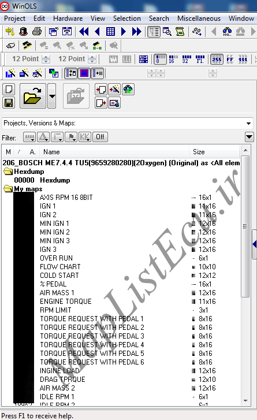Viewport: 257px width, 420px height.
Task: Click the blue matrix grid icon
Action: (143, 59)
